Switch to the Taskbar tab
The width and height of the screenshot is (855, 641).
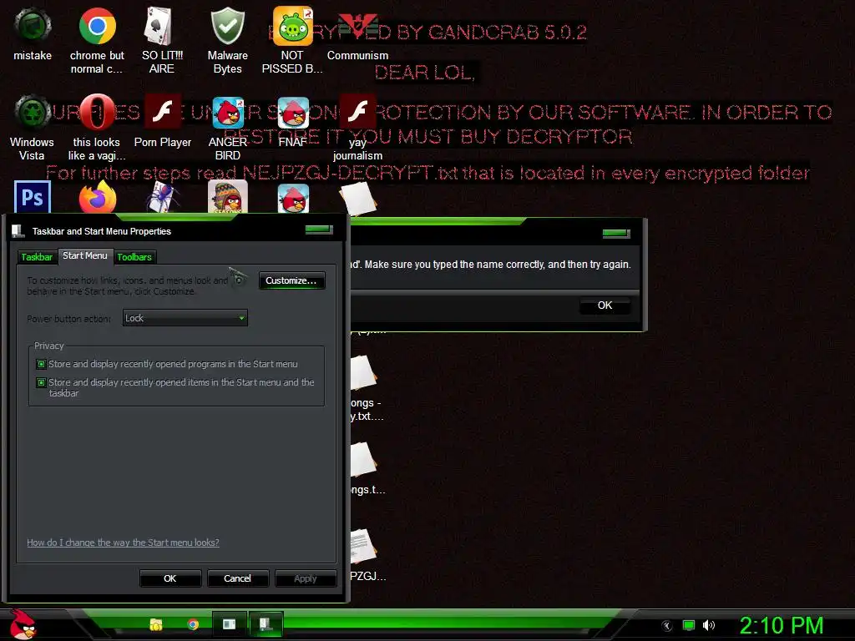coord(37,257)
